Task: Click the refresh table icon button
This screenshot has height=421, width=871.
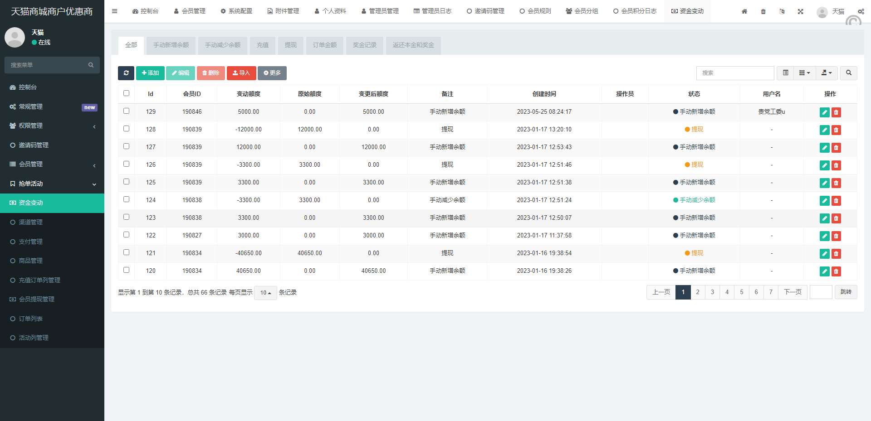Action: (126, 73)
